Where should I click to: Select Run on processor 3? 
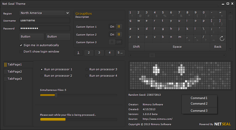pyautogui.click(x=87, y=69)
